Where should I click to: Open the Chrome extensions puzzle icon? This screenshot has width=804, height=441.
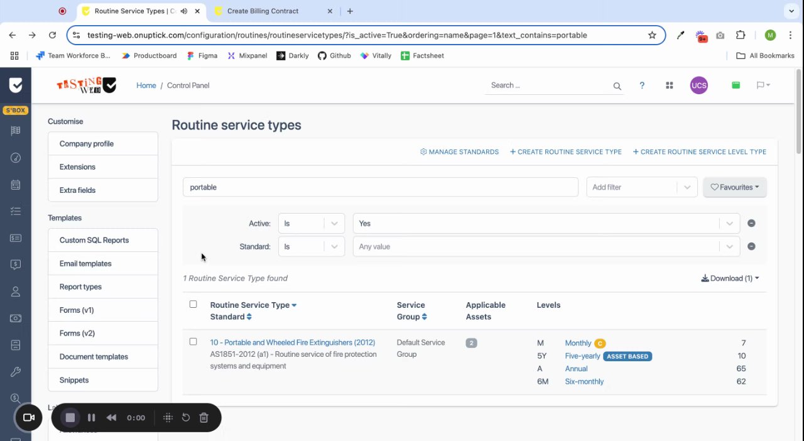click(x=741, y=35)
